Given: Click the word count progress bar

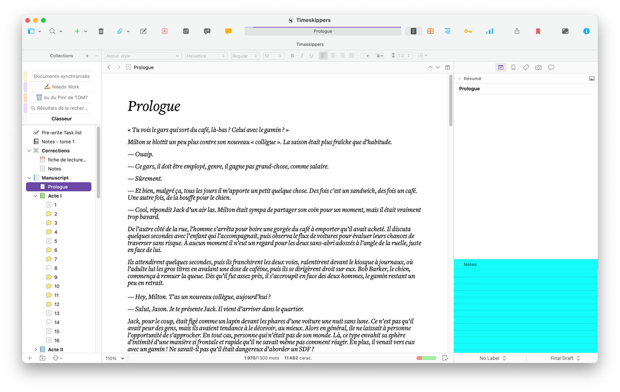Looking at the screenshot, I should pos(426,358).
